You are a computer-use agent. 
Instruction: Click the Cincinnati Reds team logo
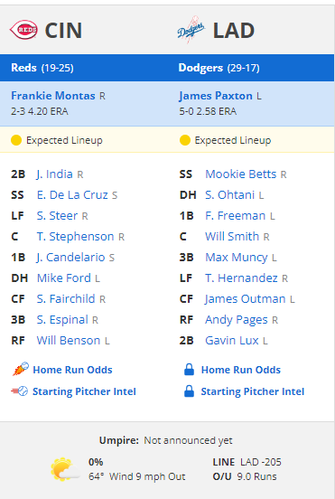(23, 30)
